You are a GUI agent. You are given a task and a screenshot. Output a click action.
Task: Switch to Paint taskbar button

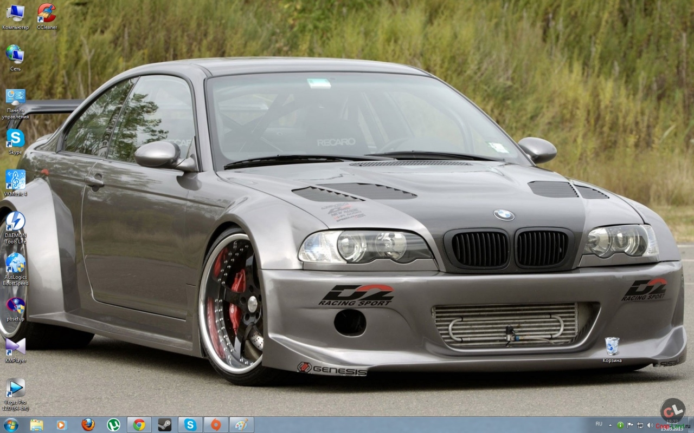click(241, 425)
